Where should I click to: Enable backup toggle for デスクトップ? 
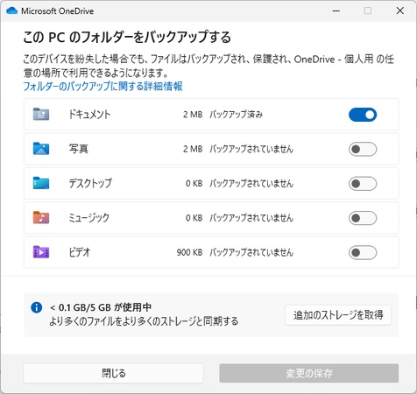(x=363, y=184)
